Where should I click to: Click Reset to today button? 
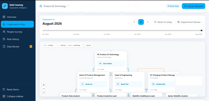coord(163,22)
